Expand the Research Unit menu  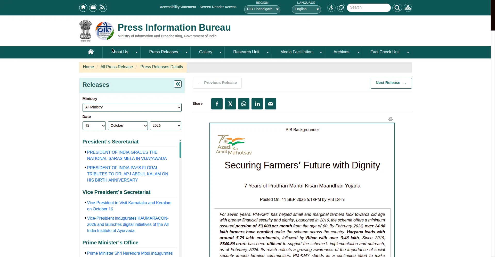tap(248, 52)
